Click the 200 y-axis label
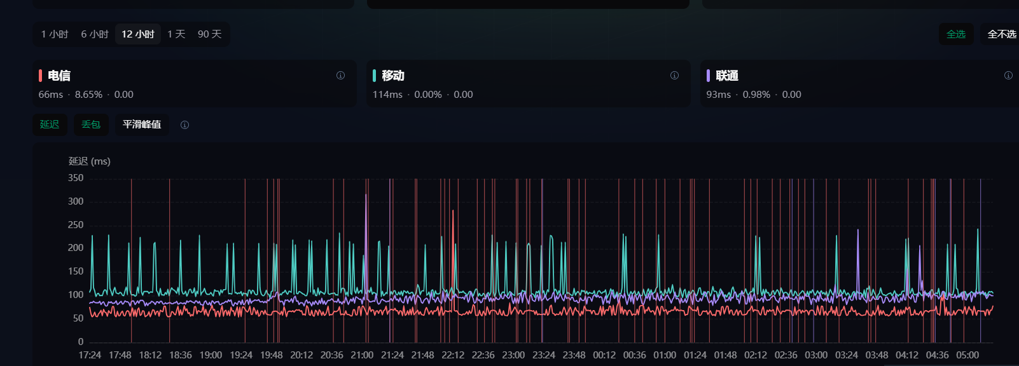 (76, 248)
